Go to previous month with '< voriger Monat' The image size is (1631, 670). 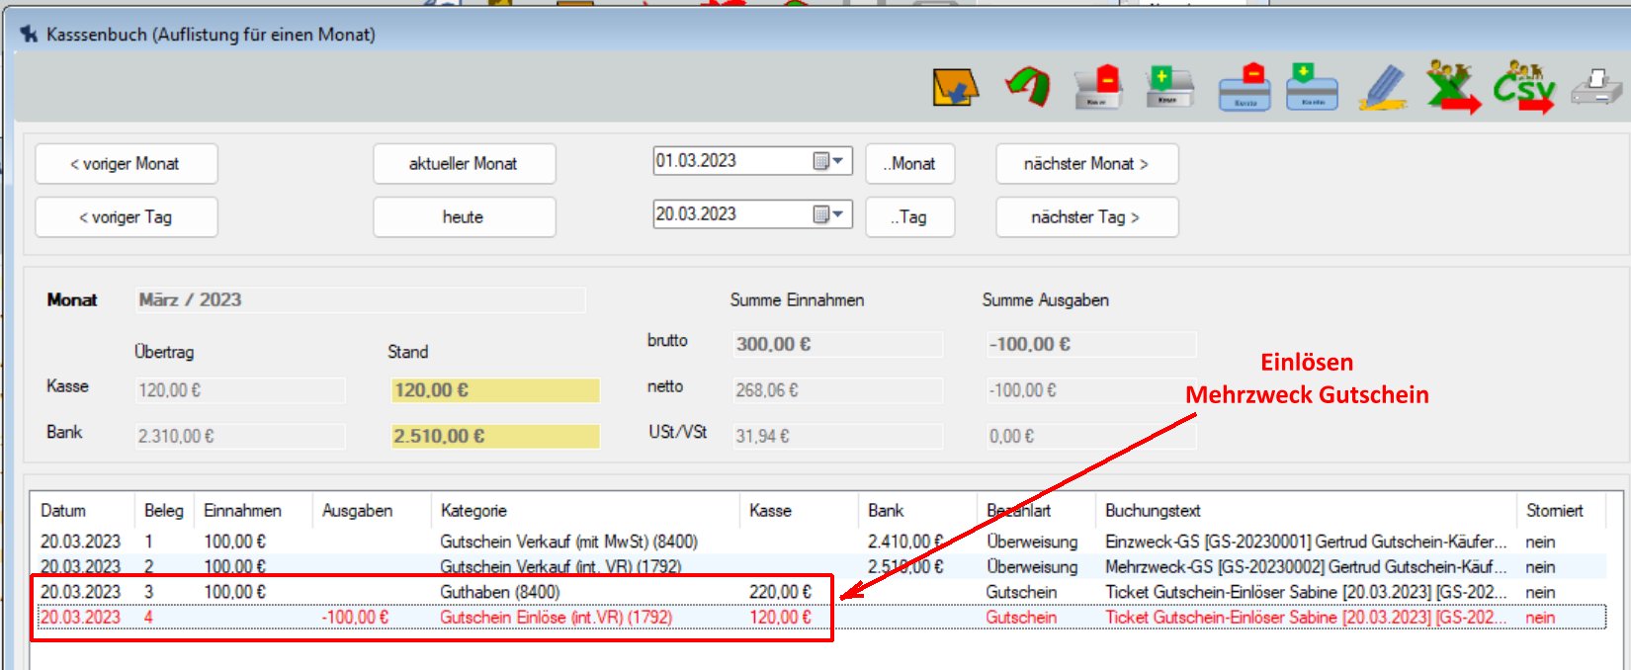click(126, 164)
